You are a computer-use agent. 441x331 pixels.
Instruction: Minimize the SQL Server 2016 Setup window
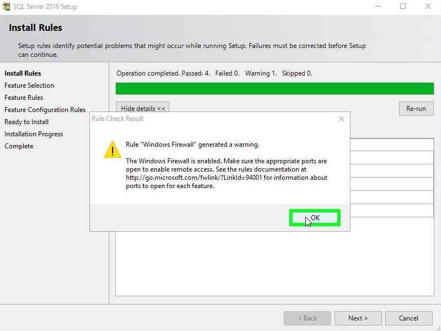point(378,6)
